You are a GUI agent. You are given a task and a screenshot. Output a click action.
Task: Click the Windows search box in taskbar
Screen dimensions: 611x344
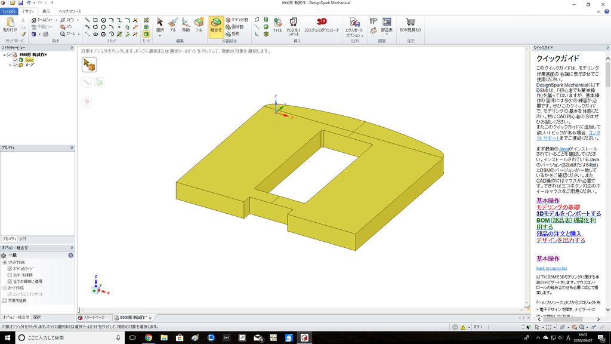tap(69, 338)
